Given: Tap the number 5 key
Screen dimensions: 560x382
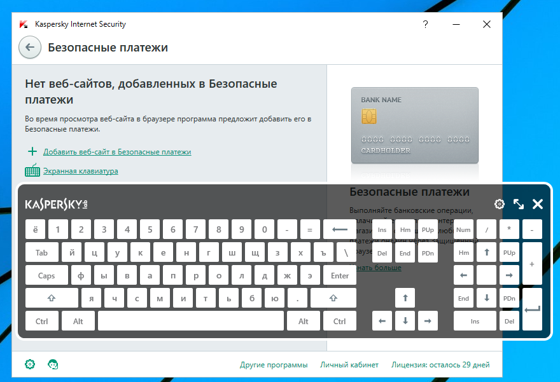Looking at the screenshot, I should click(x=150, y=229).
